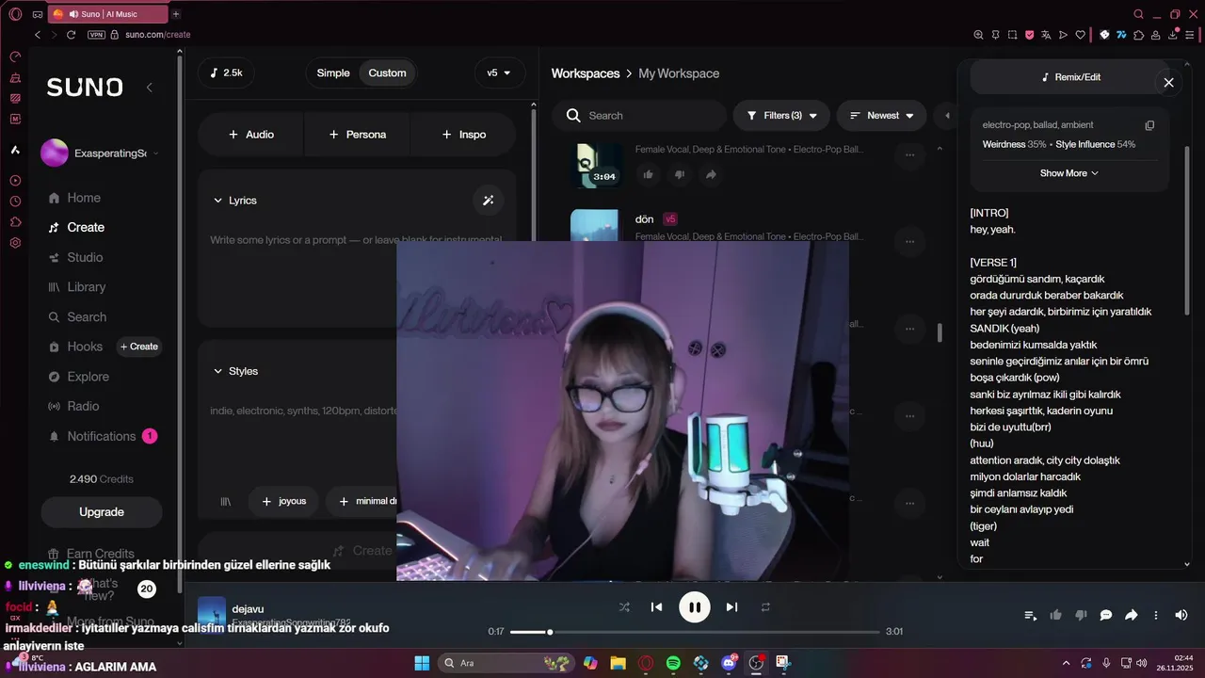1205x678 pixels.
Task: Share the 3:04 song
Action: coord(711,174)
